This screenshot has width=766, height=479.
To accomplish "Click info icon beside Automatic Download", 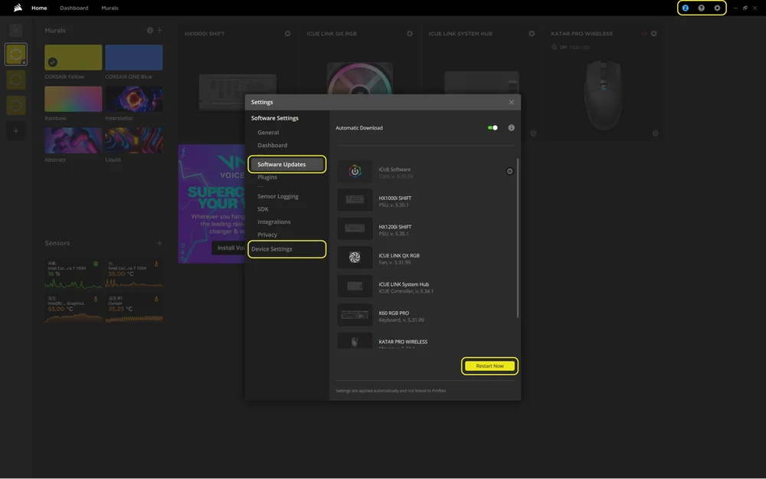I will pos(510,127).
